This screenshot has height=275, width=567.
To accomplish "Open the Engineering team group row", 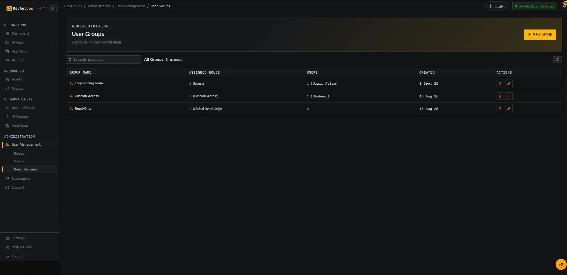I will tap(314, 83).
